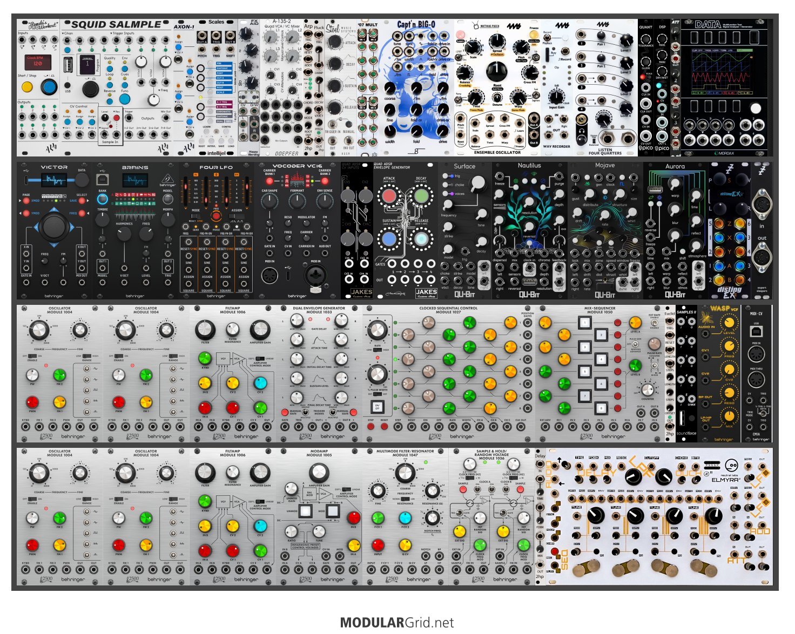The width and height of the screenshot is (795, 634).
Task: Click the Input Gain knob on WAV Recorder
Action: [556, 97]
